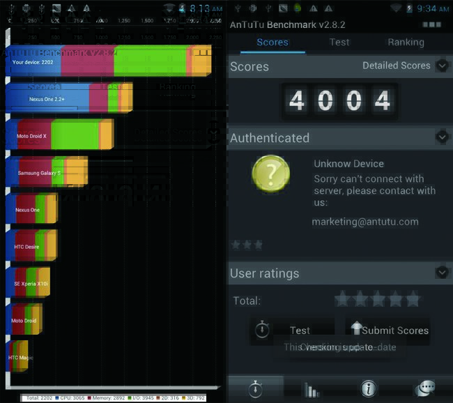The height and width of the screenshot is (403, 453).
Task: Collapse the Authenticated section chevron
Action: click(x=442, y=137)
